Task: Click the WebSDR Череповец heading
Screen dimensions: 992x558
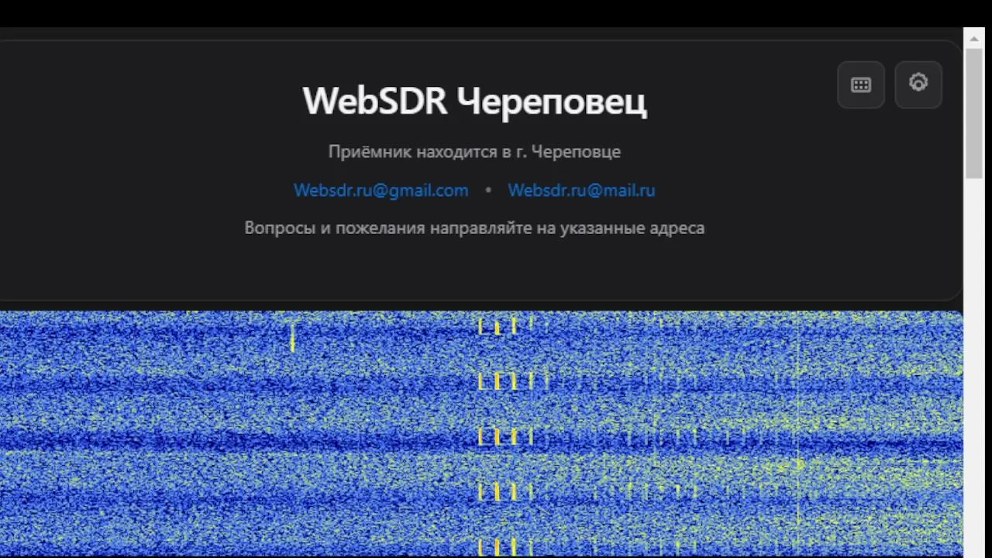Action: pos(474,102)
